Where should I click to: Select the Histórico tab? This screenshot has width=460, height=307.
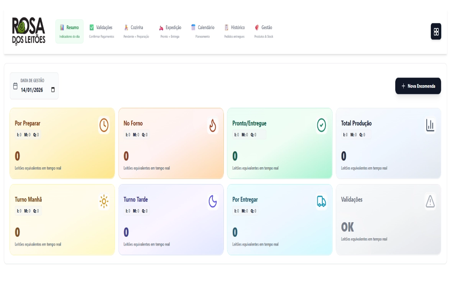coord(234,31)
